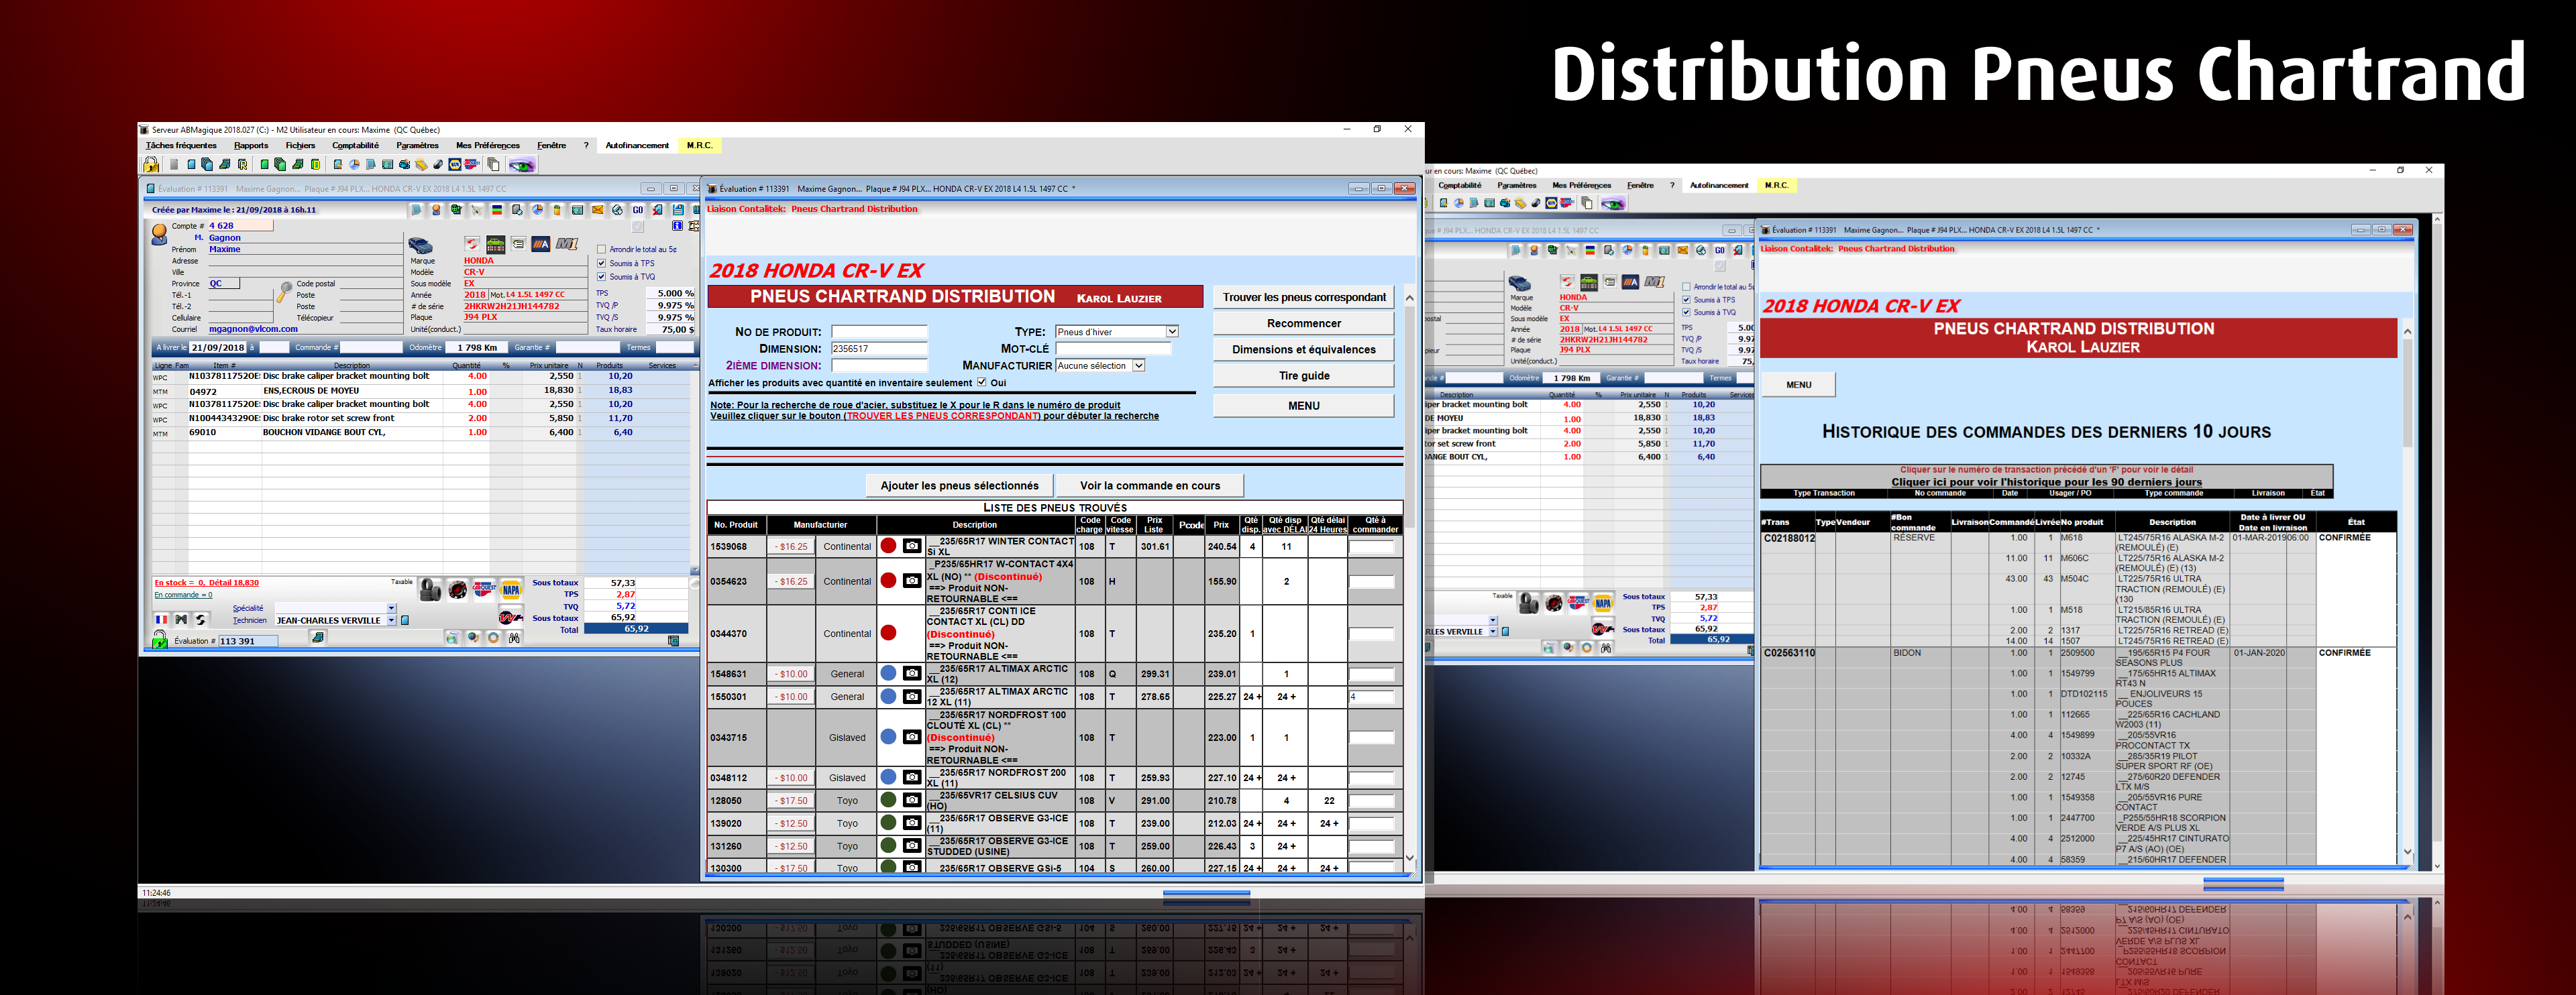Click the green open padlock beside Évaluation #

160,640
